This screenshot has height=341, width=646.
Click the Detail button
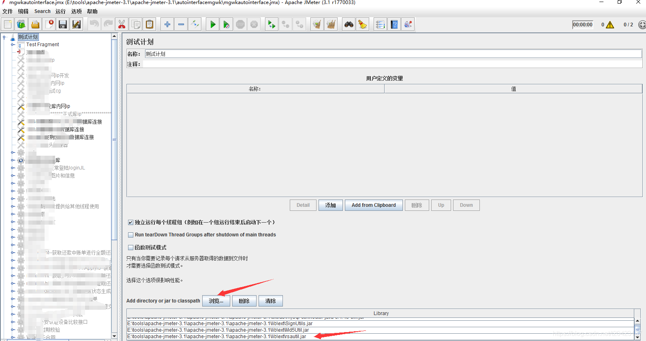click(x=303, y=205)
